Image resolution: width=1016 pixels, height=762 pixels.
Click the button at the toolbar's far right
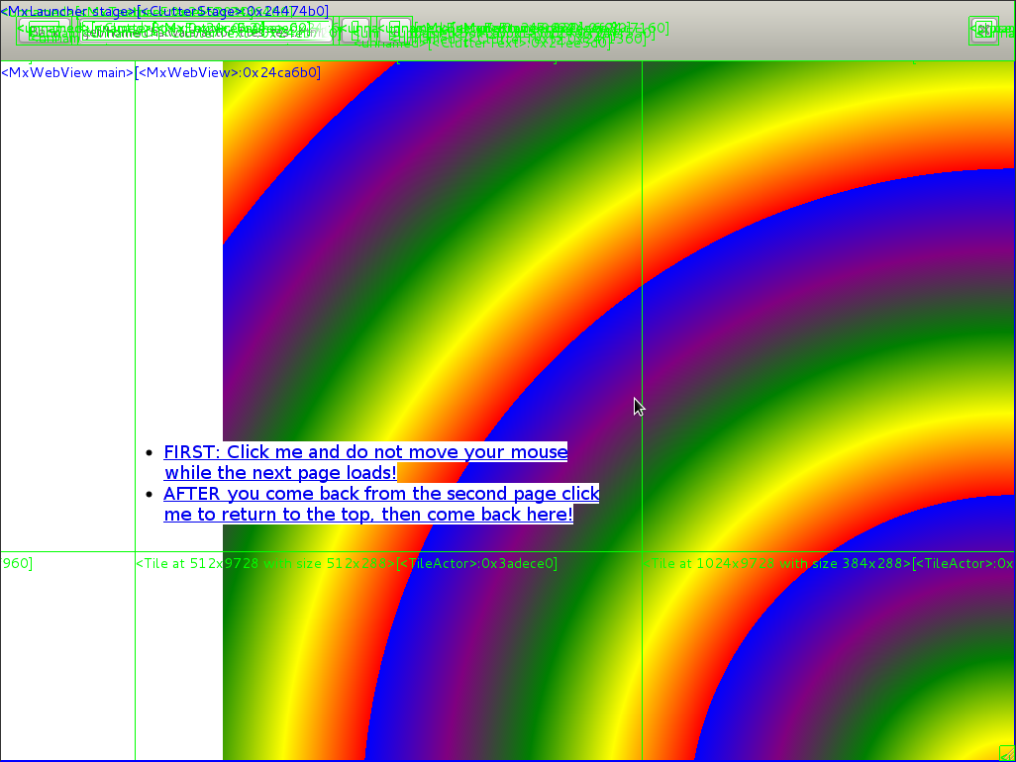983,31
